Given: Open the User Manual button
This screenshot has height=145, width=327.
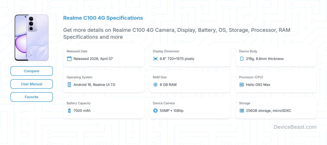Looking at the screenshot, I should (32, 84).
